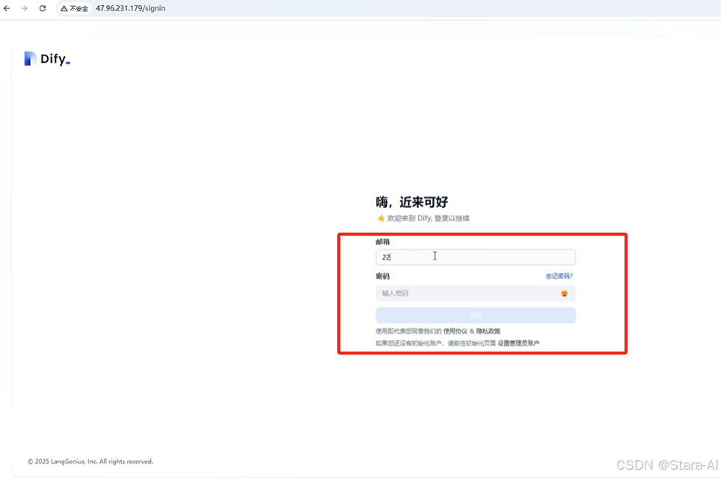Click the heading 嗨，近来可好
This screenshot has width=721, height=478.
coord(411,202)
